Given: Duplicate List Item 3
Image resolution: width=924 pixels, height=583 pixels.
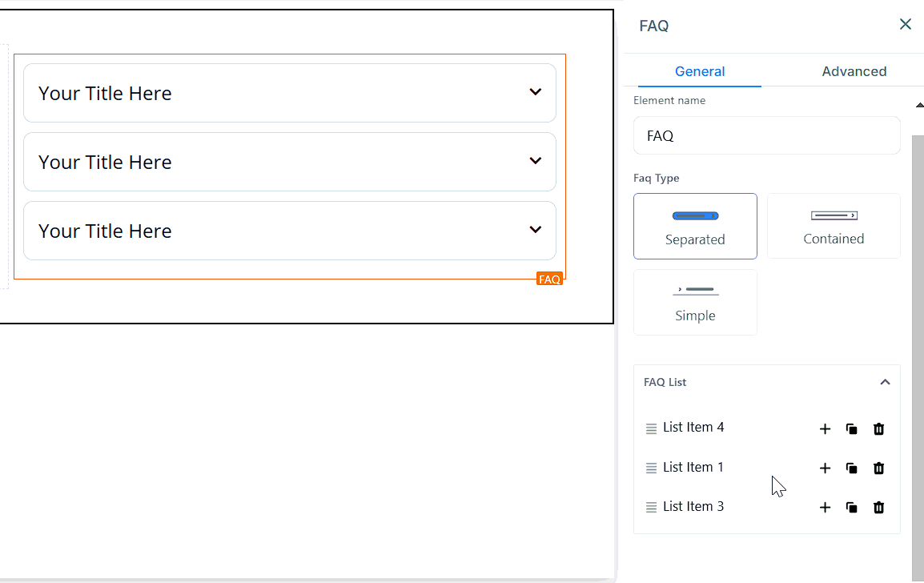Looking at the screenshot, I should (x=852, y=508).
